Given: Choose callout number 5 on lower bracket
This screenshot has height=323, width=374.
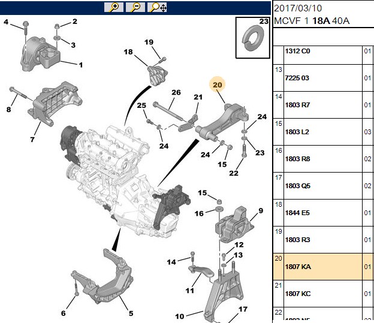Looking at the screenshot, I should tap(131, 313).
